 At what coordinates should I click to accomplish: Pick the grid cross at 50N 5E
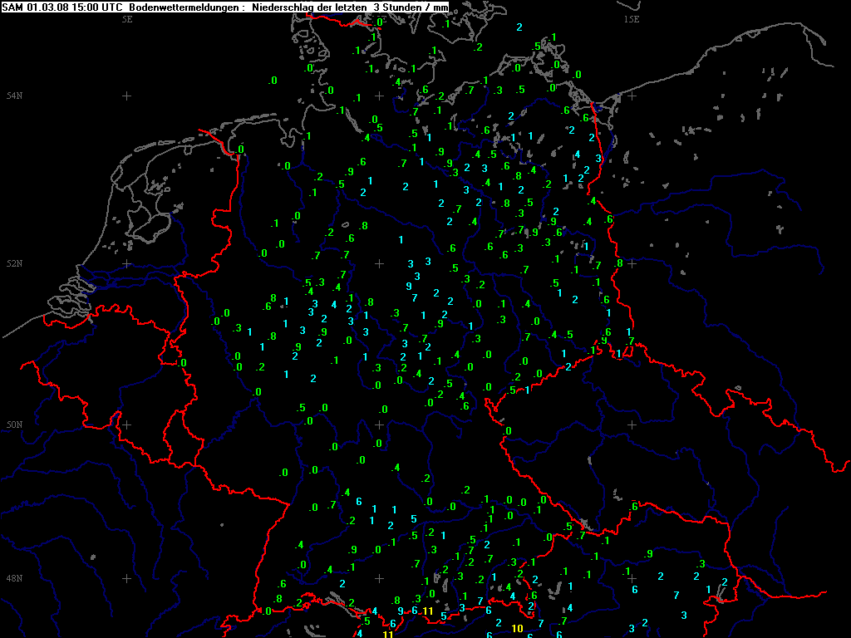pyautogui.click(x=127, y=425)
